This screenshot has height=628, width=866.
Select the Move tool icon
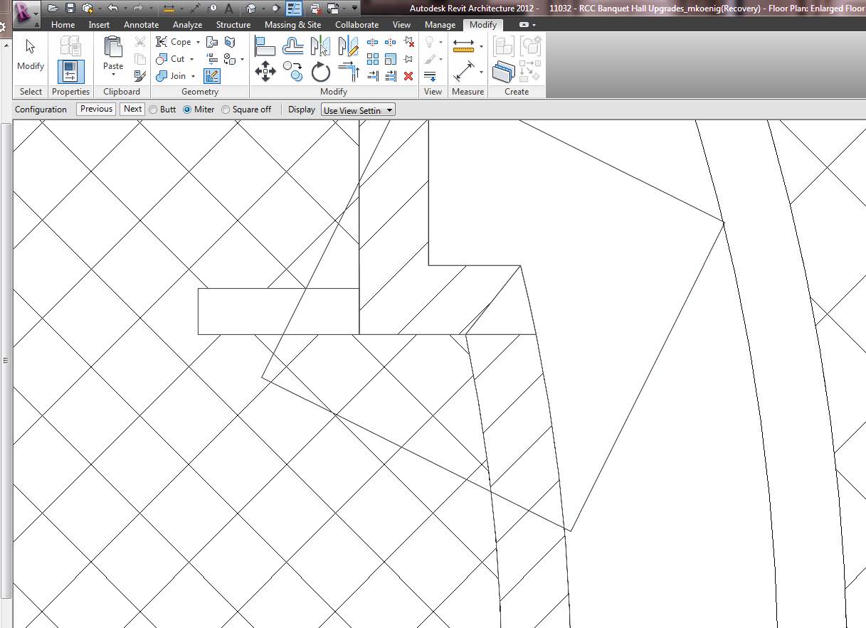[x=265, y=71]
